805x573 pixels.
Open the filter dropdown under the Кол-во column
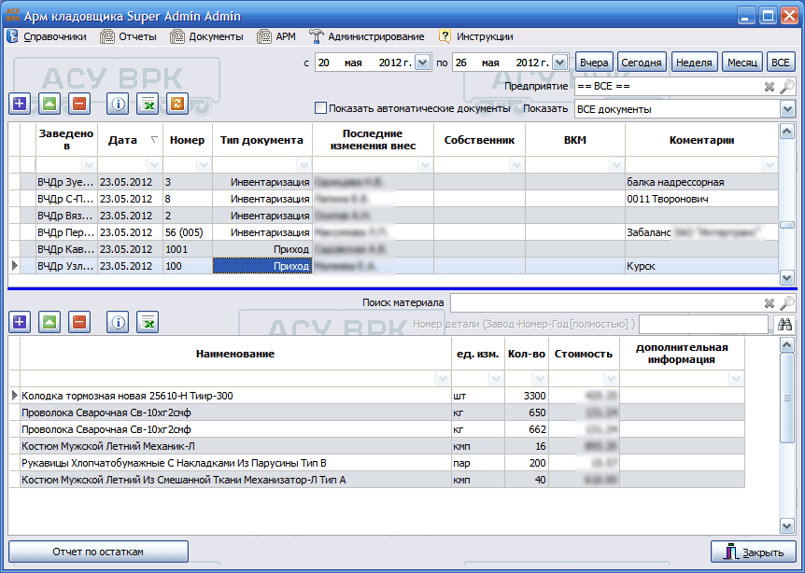coord(540,379)
